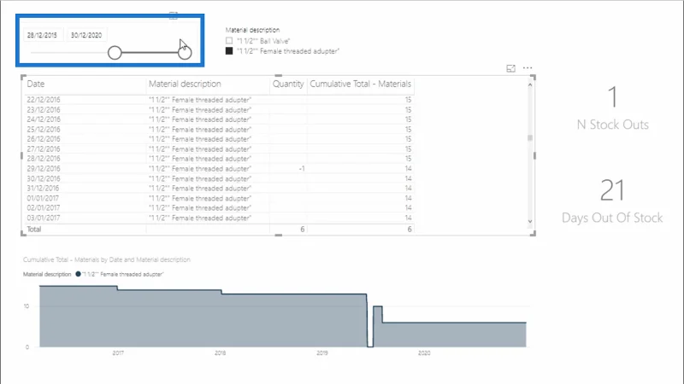Check the 1 1/2" Ball Valve checkbox
Image resolution: width=684 pixels, height=384 pixels.
tap(229, 40)
